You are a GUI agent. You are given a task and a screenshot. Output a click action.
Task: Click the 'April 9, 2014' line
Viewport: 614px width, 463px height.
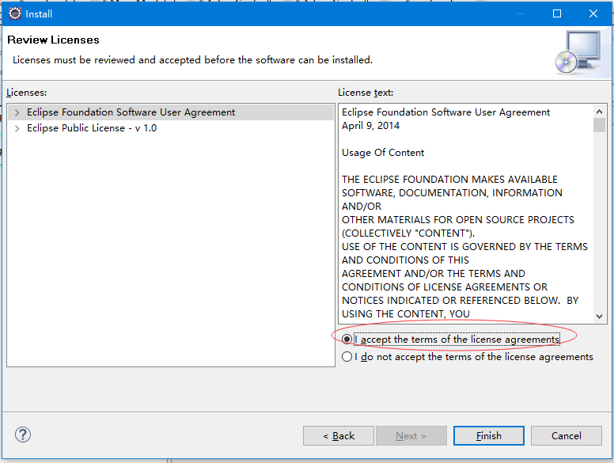pyautogui.click(x=370, y=126)
